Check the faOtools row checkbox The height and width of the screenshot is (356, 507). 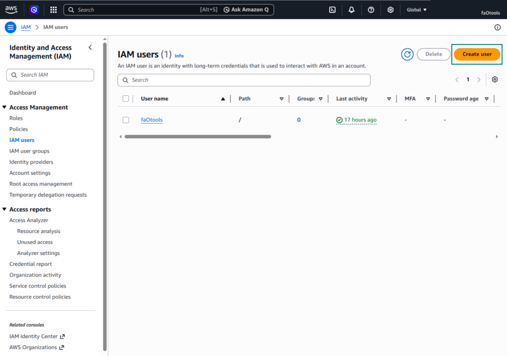coord(126,120)
